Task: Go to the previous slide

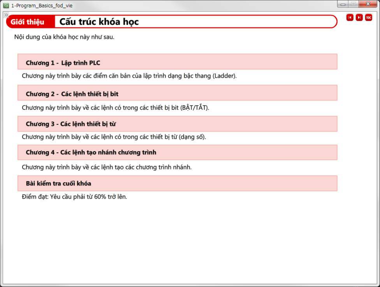Action: (350, 18)
